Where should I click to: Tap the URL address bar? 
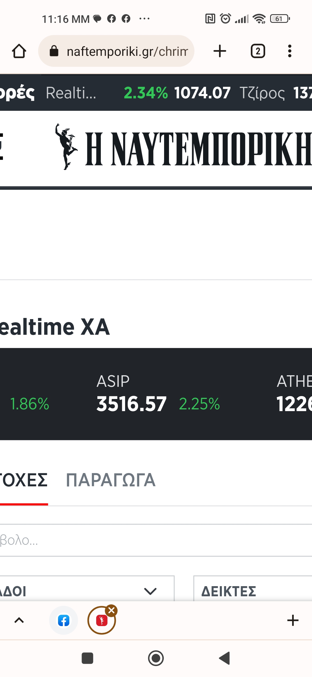[x=127, y=51]
